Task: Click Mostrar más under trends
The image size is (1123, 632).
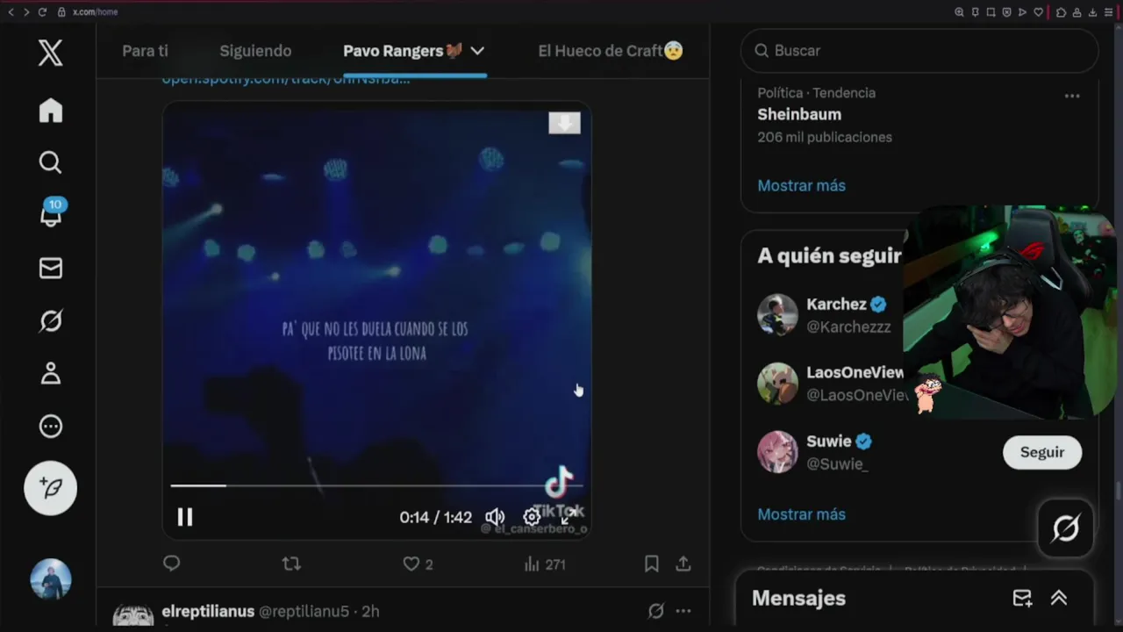Action: point(801,185)
